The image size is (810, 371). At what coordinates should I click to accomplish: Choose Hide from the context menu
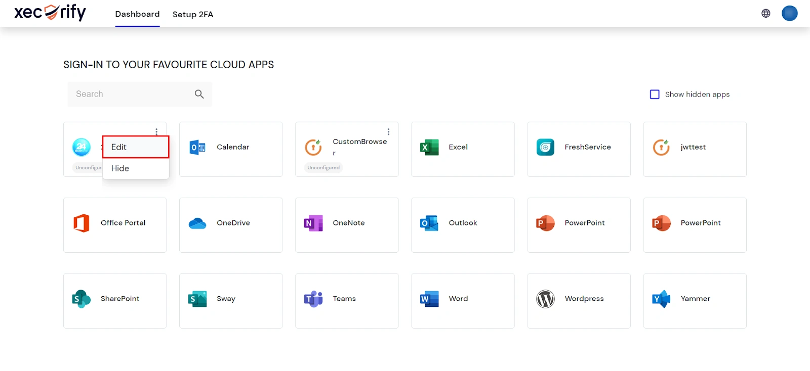136,168
